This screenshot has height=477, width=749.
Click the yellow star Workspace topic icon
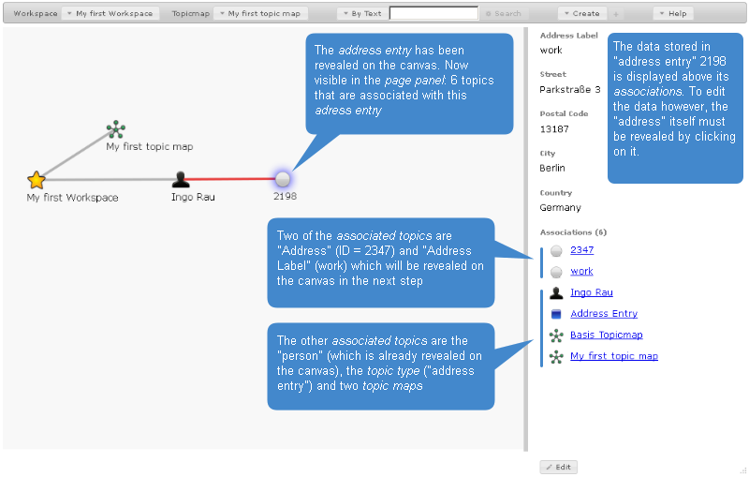tap(36, 179)
